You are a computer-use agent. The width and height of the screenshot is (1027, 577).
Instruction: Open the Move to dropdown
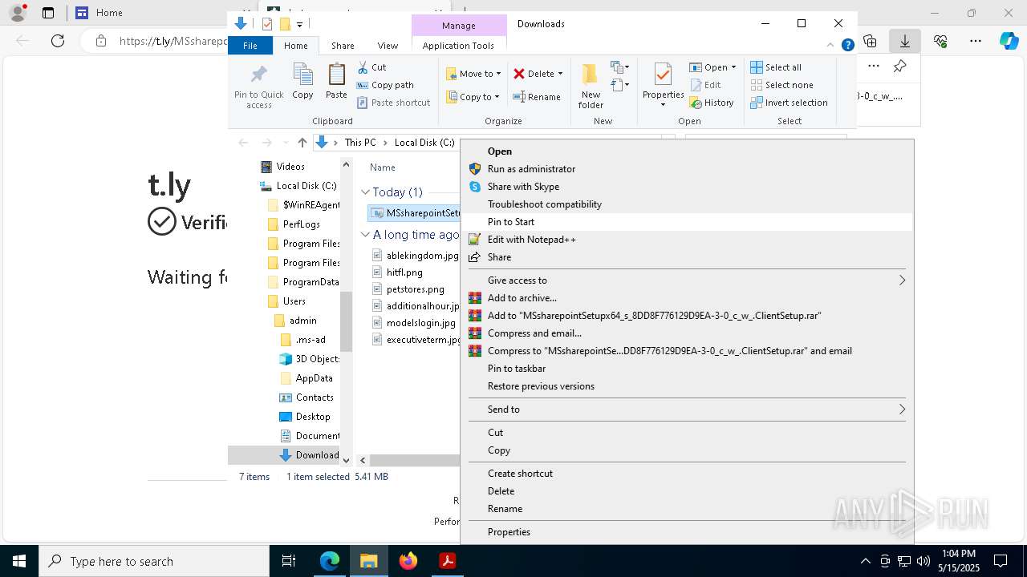473,74
